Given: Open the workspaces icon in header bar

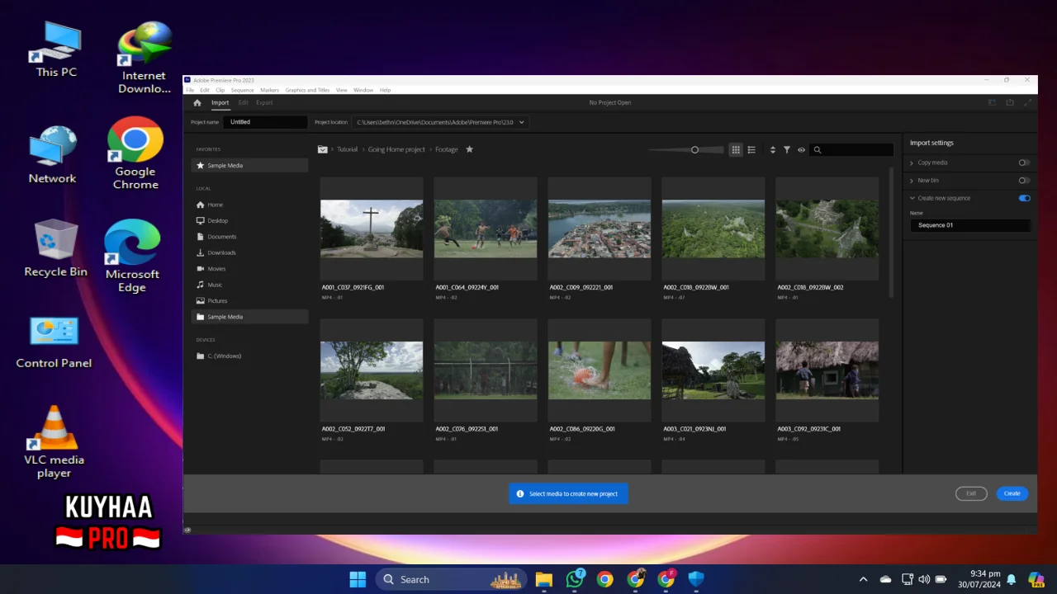Looking at the screenshot, I should click(x=993, y=103).
